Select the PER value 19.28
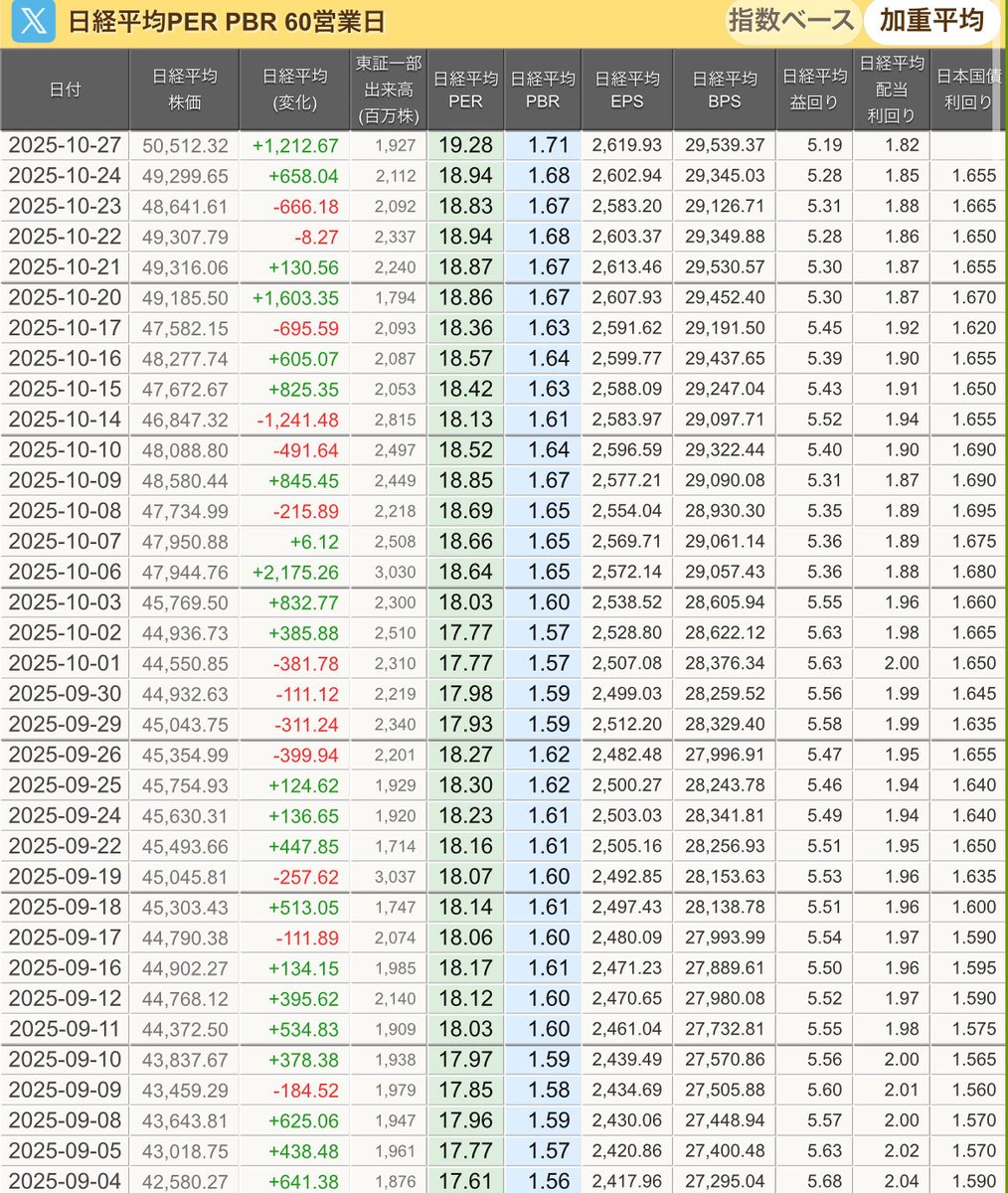 (x=465, y=145)
